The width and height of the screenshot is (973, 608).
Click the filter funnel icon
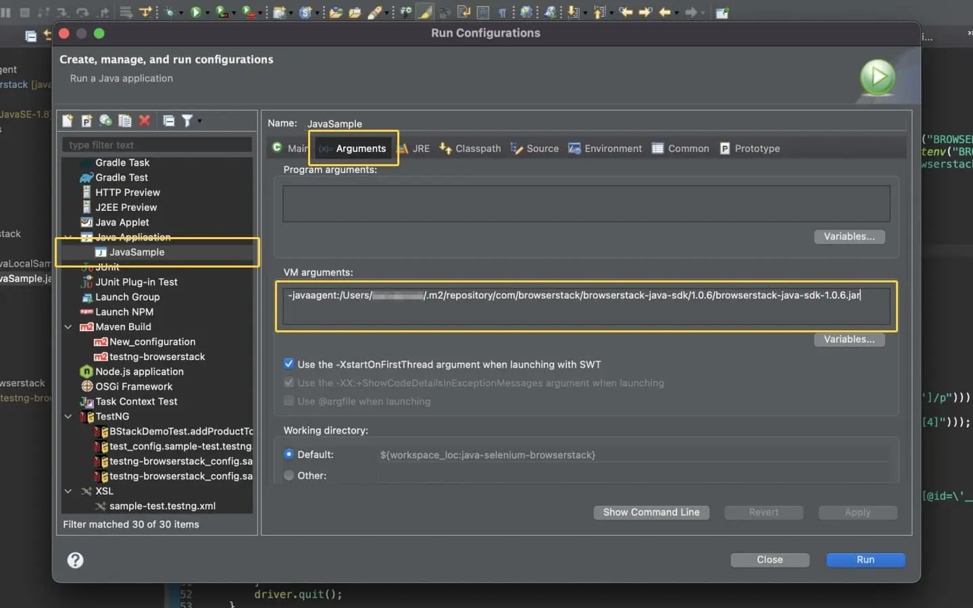coord(187,121)
